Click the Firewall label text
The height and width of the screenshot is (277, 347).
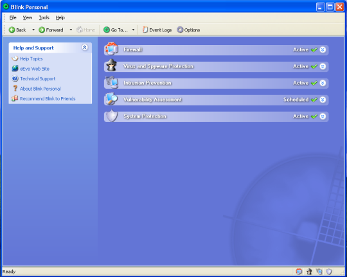coord(132,49)
